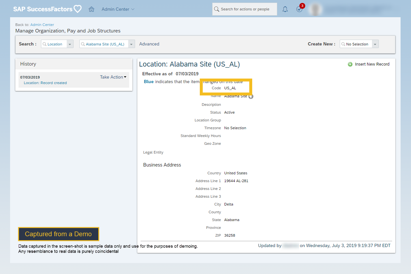The image size is (411, 274).
Task: Click the 07/03/2019 history date
Action: (30, 77)
